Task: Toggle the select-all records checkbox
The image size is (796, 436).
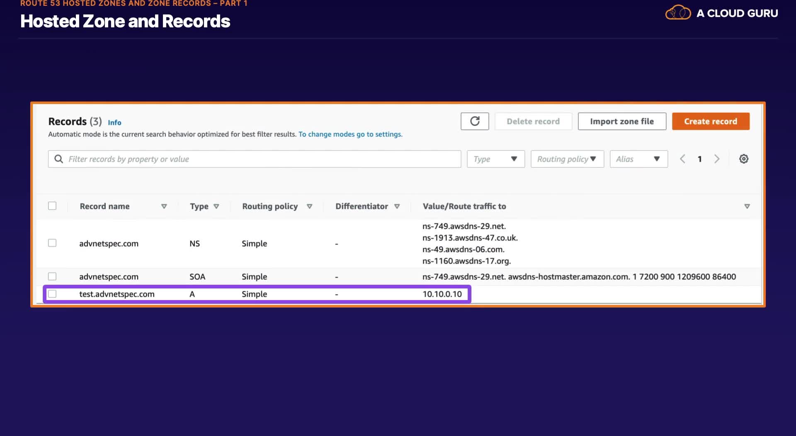Action: click(x=52, y=206)
